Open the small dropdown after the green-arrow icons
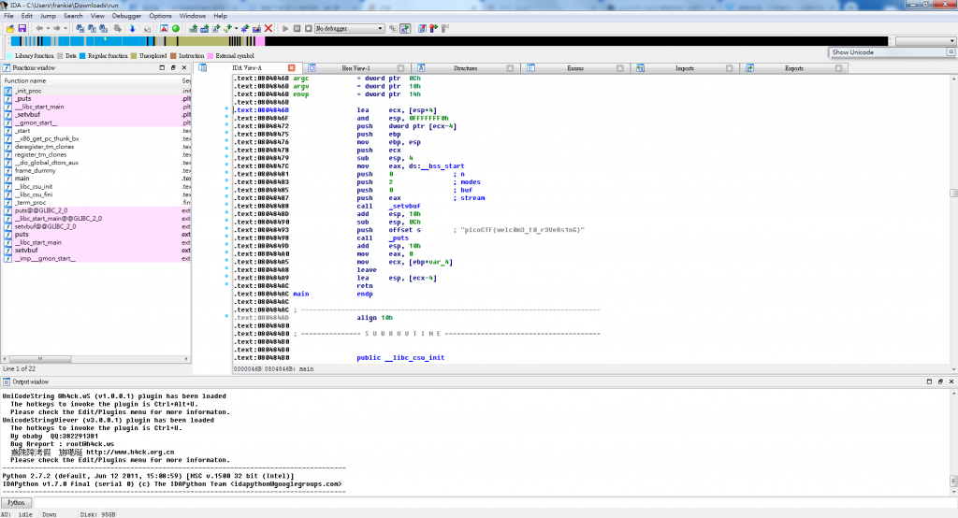Viewport: 958px width, 518px height. [x=236, y=29]
